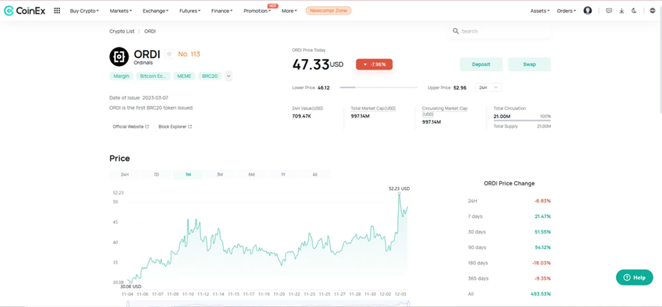662x307 pixels.
Task: Click the CoinEx logo
Action: [x=25, y=11]
